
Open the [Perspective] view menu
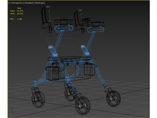[18, 3]
